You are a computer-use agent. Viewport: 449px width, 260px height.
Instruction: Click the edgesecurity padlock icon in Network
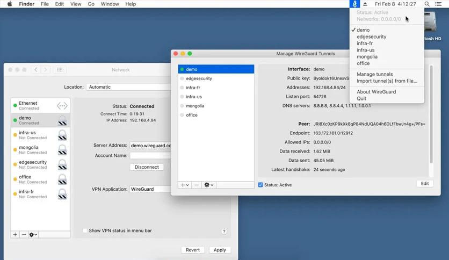62,164
